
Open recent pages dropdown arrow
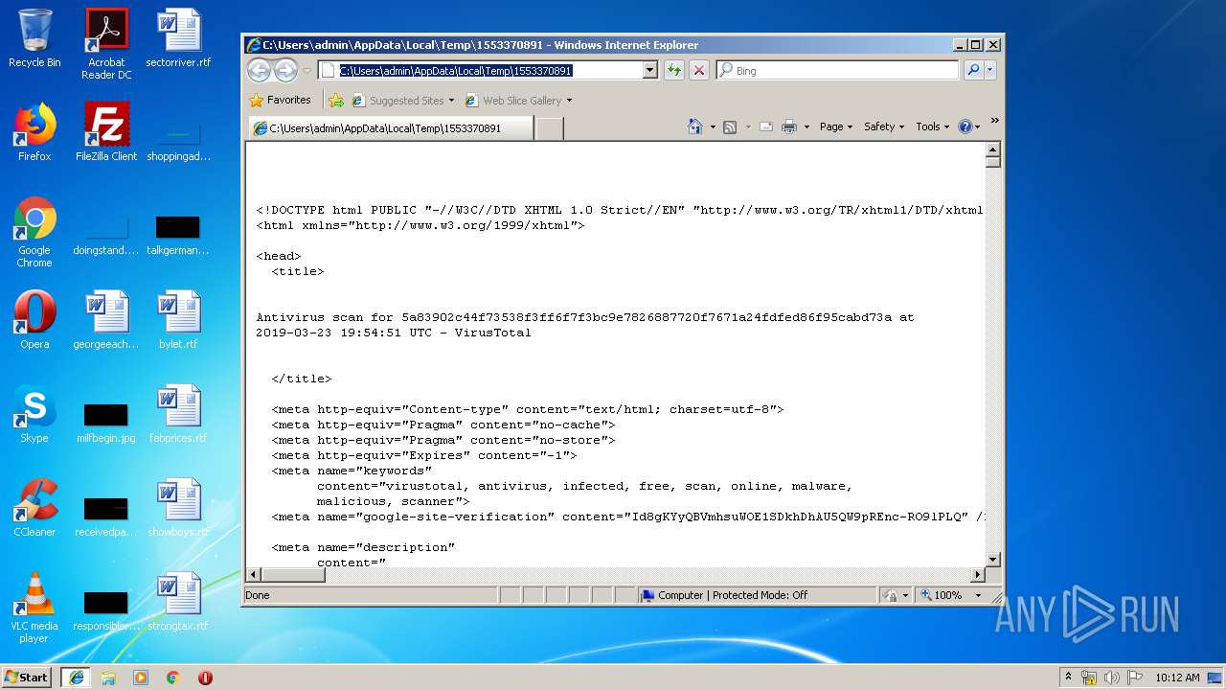[x=307, y=70]
